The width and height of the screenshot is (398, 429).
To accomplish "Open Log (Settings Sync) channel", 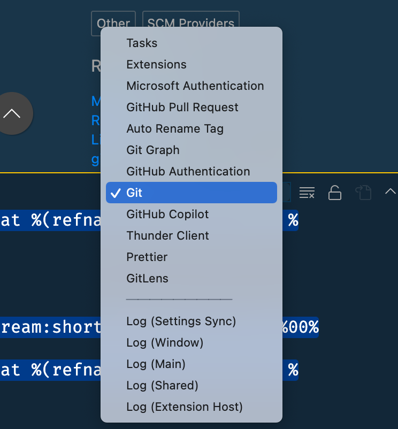I will [x=191, y=321].
